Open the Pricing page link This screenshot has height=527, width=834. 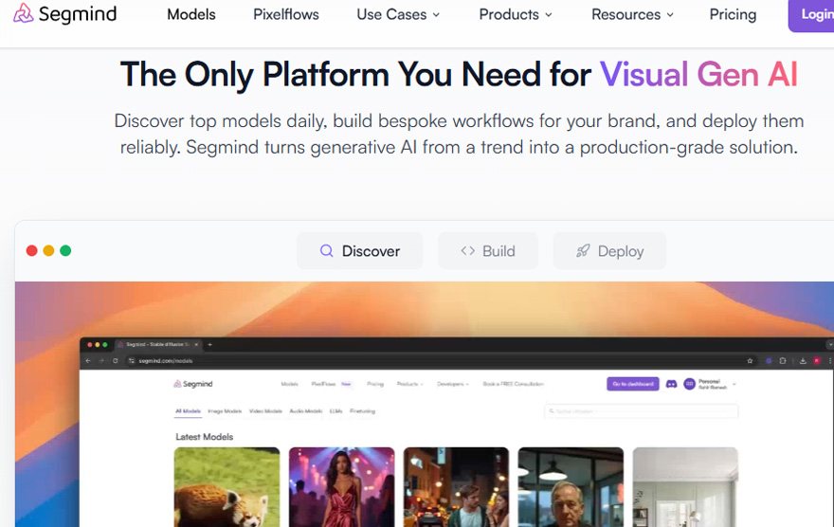point(733,14)
